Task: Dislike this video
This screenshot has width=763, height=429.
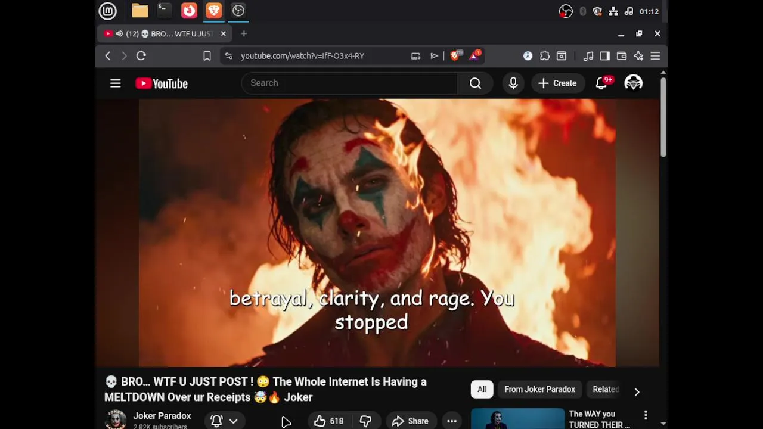Action: pyautogui.click(x=365, y=421)
